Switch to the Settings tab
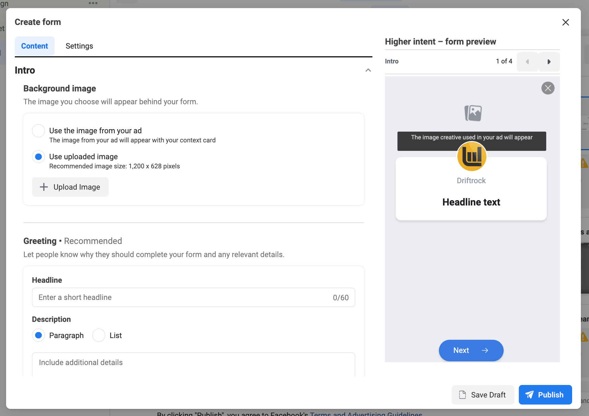This screenshot has width=589, height=416. (79, 46)
